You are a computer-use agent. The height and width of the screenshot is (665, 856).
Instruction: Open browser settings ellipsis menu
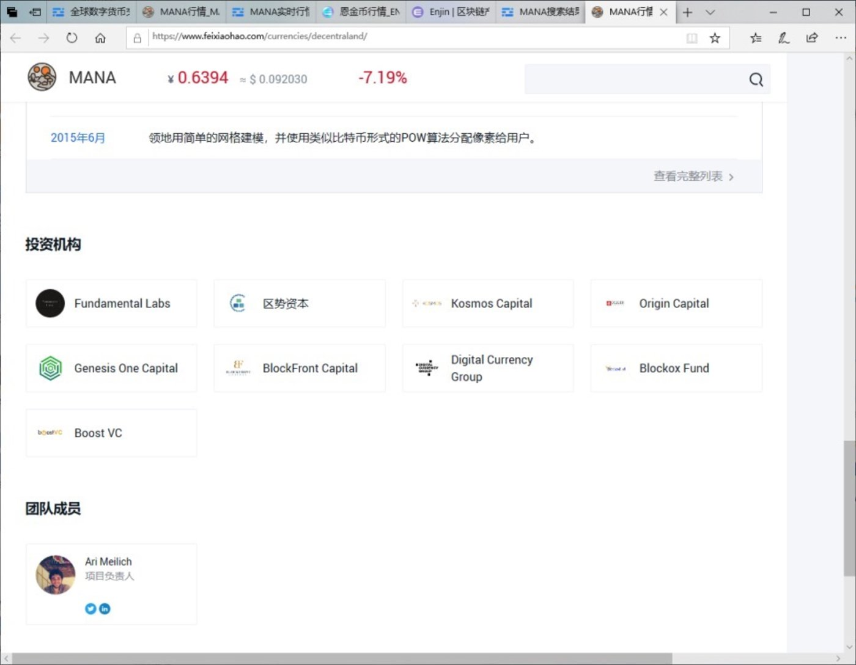pos(841,38)
